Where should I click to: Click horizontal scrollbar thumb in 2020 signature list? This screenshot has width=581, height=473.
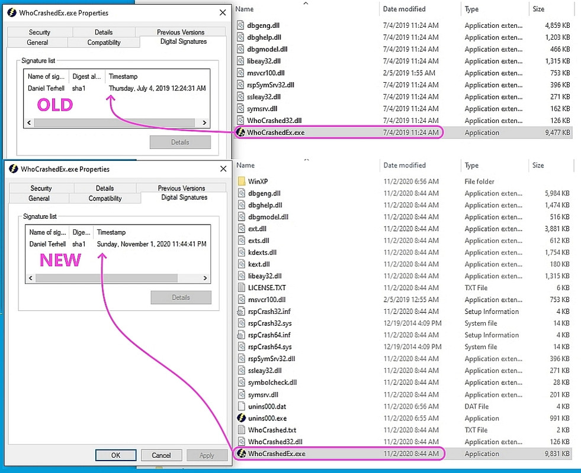[x=107, y=278]
